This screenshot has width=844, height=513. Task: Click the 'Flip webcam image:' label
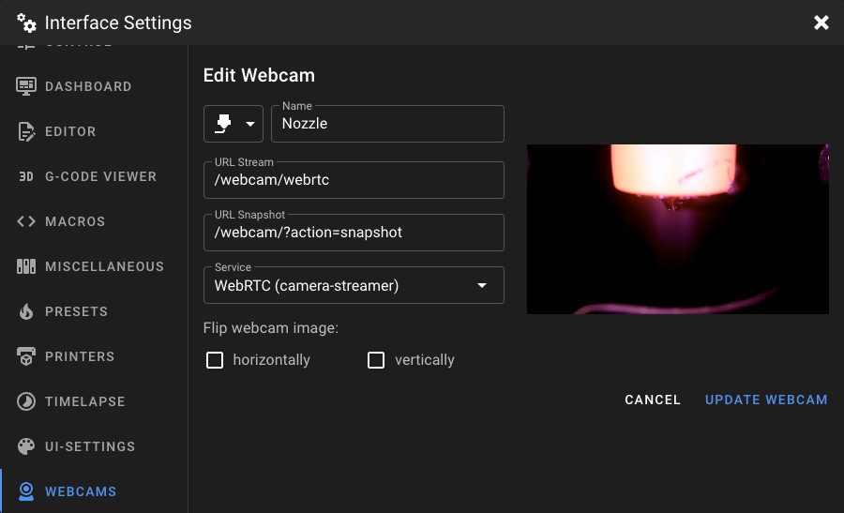271,328
